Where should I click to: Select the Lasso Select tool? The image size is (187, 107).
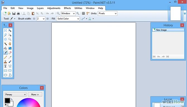click(5, 35)
